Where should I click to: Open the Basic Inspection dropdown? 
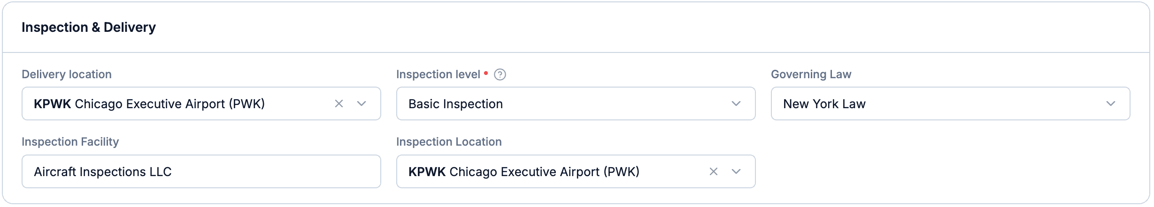tap(576, 103)
